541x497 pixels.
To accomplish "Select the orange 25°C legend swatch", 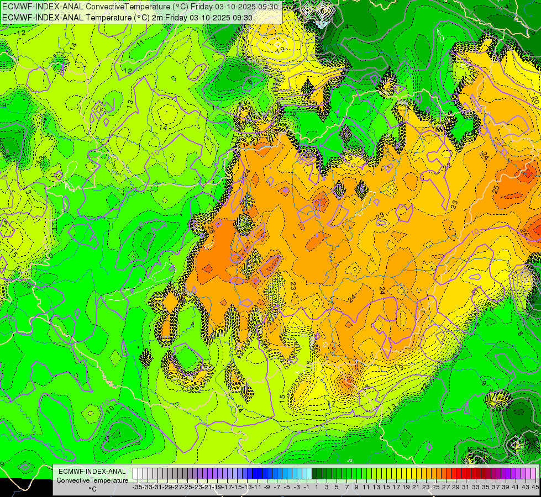I will coord(433,473).
